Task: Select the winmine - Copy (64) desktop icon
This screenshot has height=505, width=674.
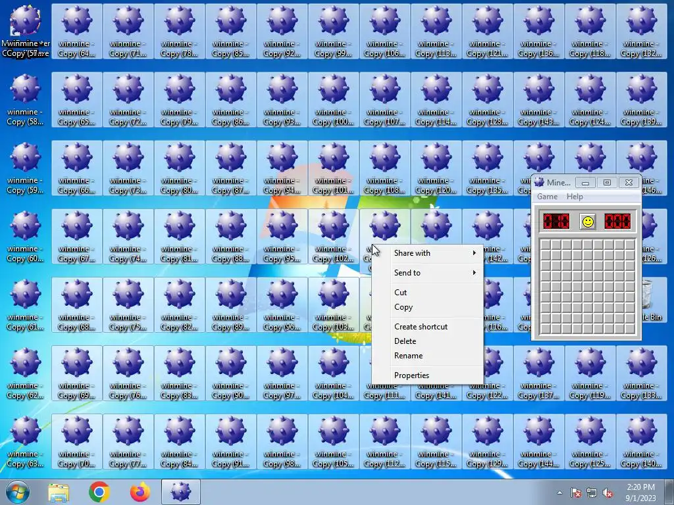Action: pos(77,32)
